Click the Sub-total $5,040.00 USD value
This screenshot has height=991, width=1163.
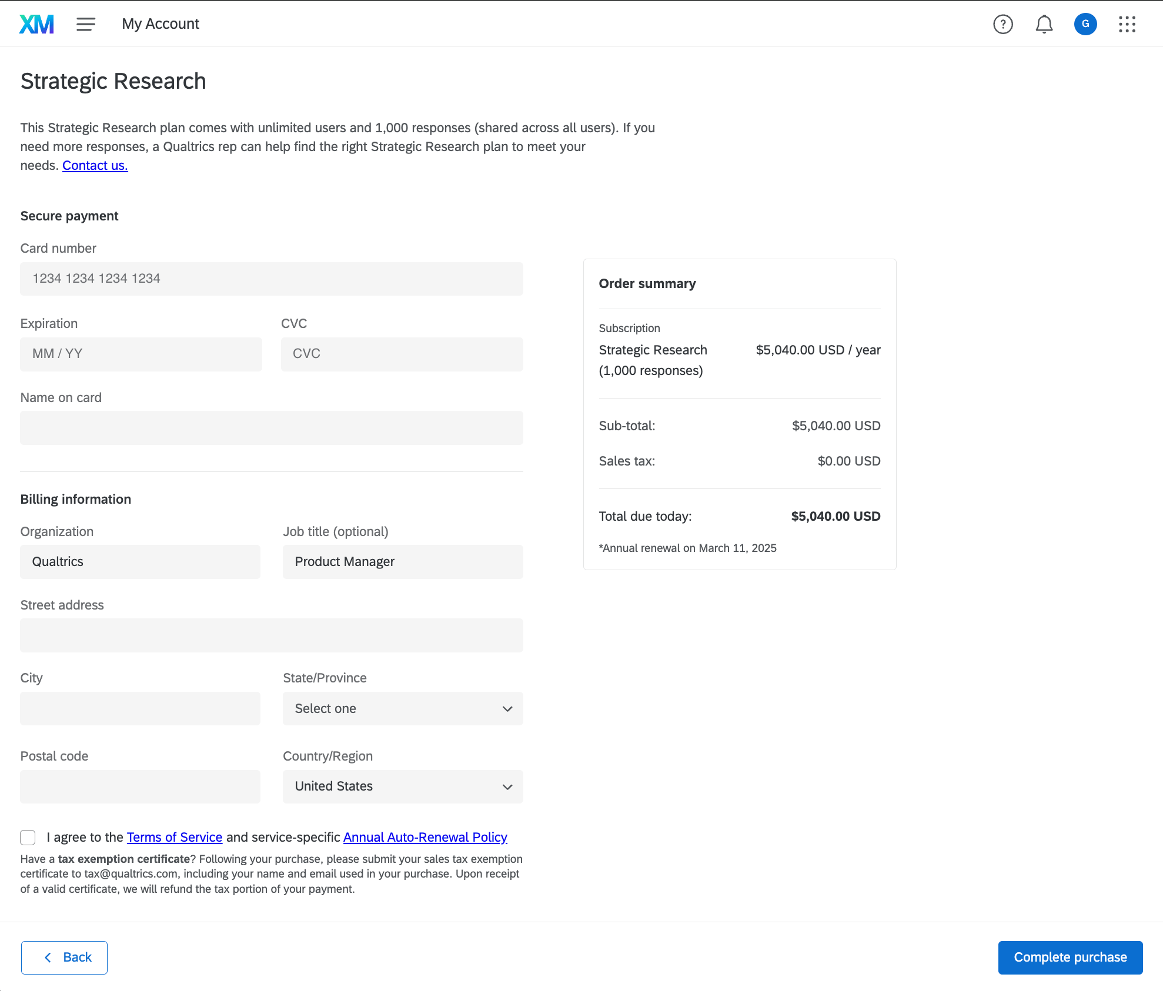tap(836, 426)
